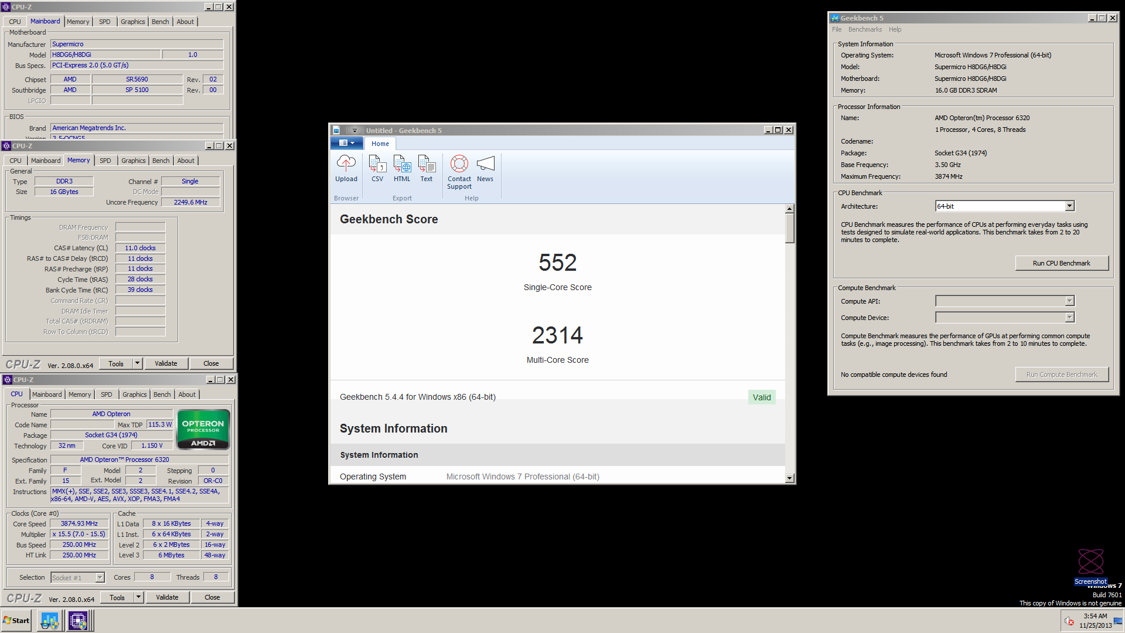Open Tools dropdown arrow in middle CPU-Z window

(x=137, y=364)
